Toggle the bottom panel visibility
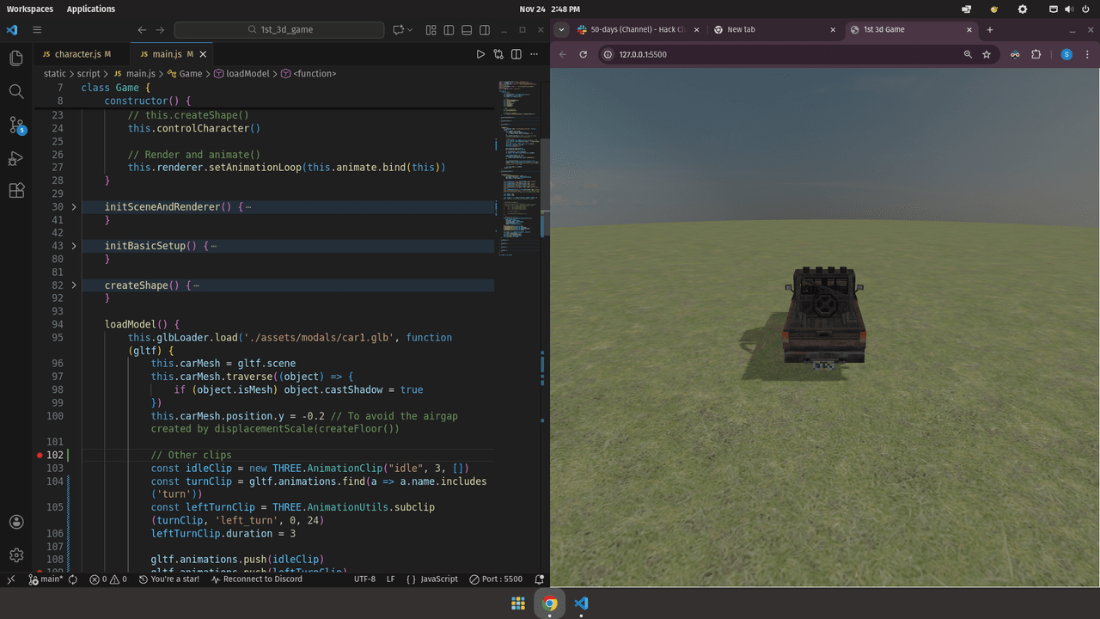The width and height of the screenshot is (1100, 619). coord(467,29)
